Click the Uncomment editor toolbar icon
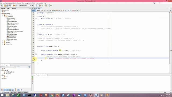This screenshot has height=97, width=172. pyautogui.click(x=80, y=11)
